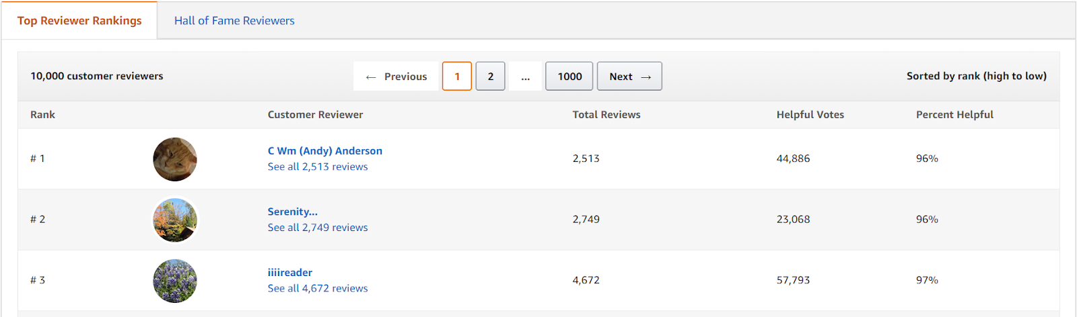Click the Helpful Votes column header
This screenshot has width=1077, height=317.
pyautogui.click(x=810, y=115)
